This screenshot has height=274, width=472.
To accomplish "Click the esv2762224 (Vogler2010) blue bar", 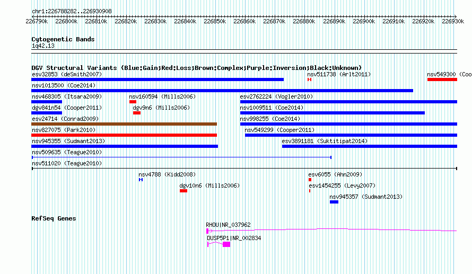I will pos(348,102).
